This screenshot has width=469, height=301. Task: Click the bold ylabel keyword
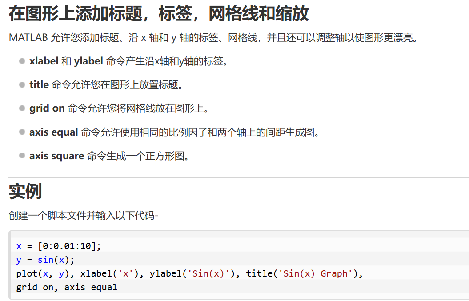tap(88, 61)
